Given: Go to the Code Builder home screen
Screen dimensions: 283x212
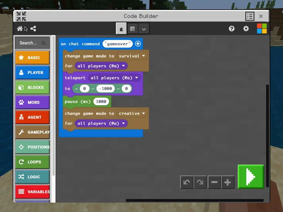Looking at the screenshot, I should point(20,28).
